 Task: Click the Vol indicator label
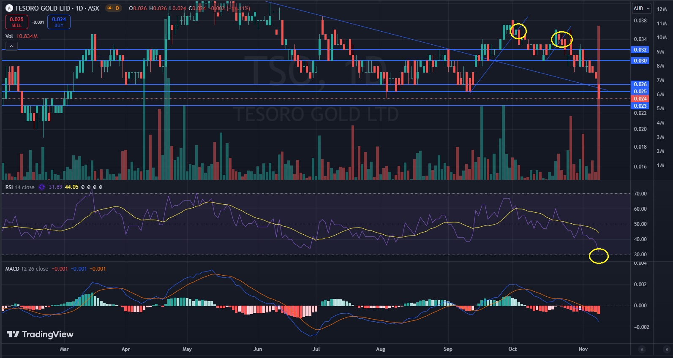click(x=9, y=36)
